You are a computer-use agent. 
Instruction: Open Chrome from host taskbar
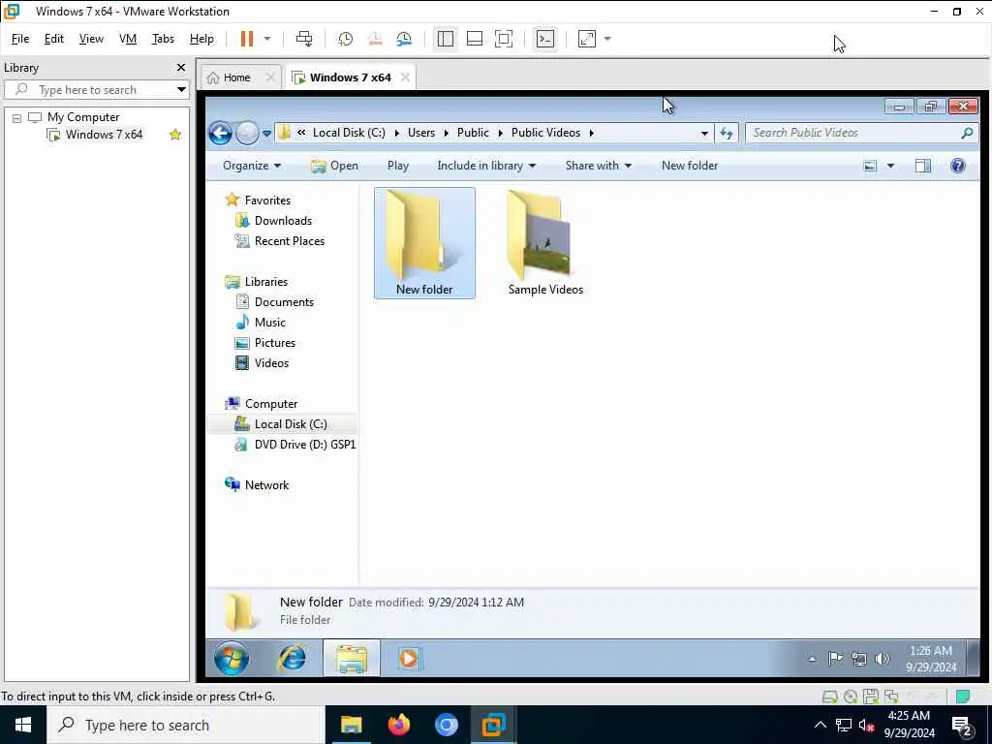pos(446,725)
